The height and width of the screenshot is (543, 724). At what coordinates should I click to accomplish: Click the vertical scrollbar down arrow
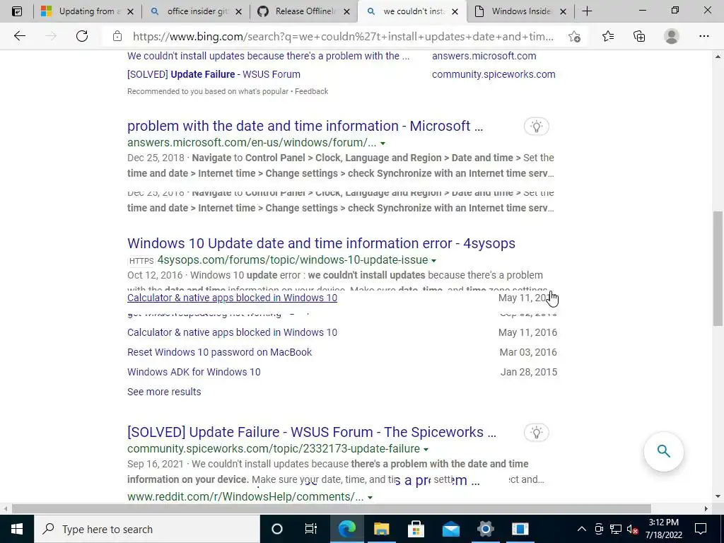pos(718,496)
